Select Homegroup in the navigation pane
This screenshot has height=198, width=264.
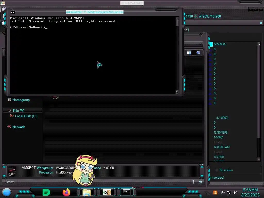(x=21, y=100)
